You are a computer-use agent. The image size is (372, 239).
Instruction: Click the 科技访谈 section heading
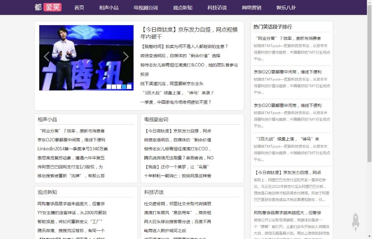(x=154, y=192)
